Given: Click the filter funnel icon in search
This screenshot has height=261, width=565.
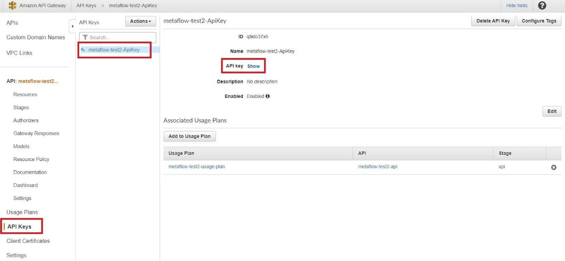Looking at the screenshot, I should click(85, 37).
